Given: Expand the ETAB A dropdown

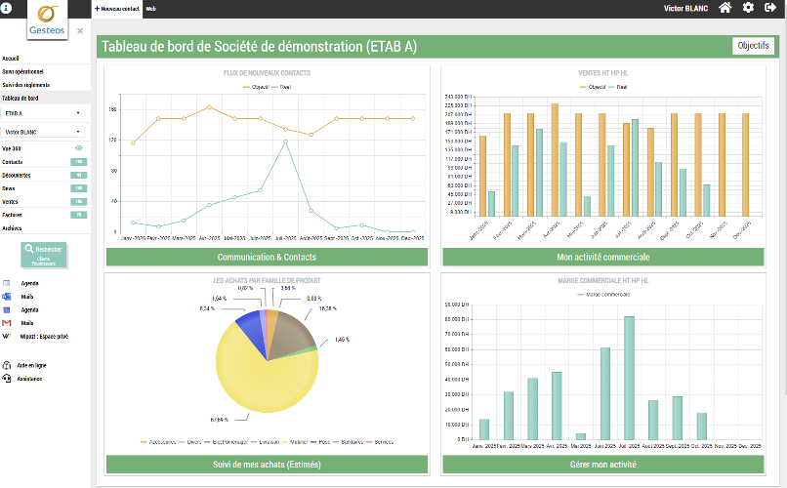Looking at the screenshot, I should pyautogui.click(x=45, y=112).
